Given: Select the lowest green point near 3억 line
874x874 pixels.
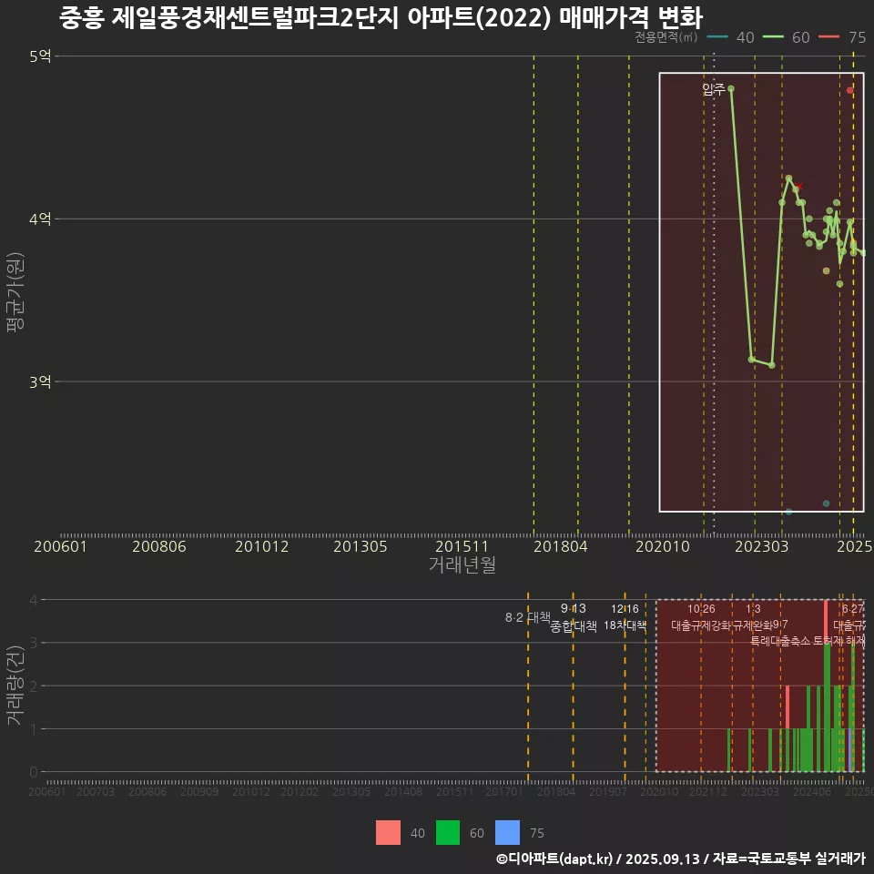Looking at the screenshot, I should [772, 366].
